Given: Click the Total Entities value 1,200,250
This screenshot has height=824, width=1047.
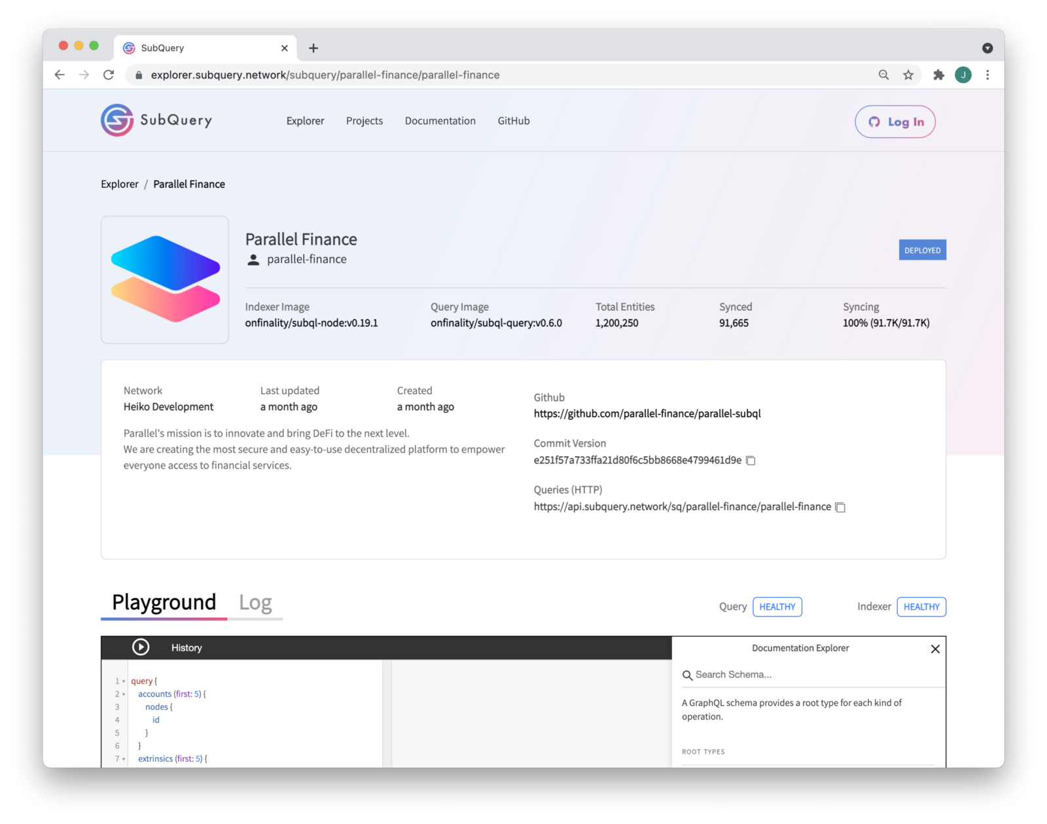Looking at the screenshot, I should point(617,323).
